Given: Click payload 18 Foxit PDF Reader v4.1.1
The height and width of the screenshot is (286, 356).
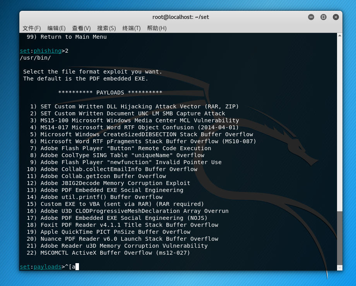Looking at the screenshot, I should (x=122, y=225).
